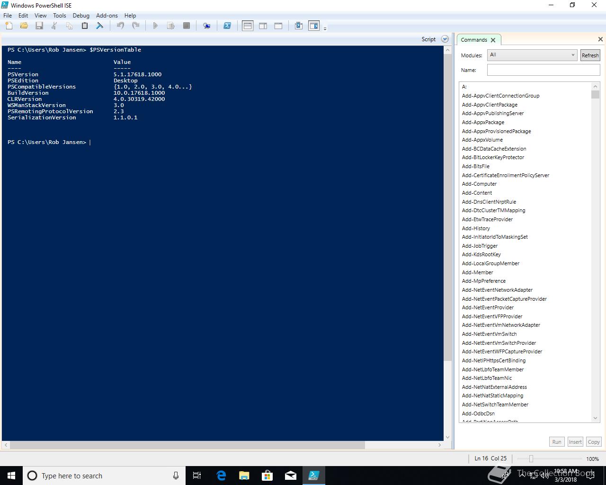
Task: Open the File menu
Action: tap(8, 16)
